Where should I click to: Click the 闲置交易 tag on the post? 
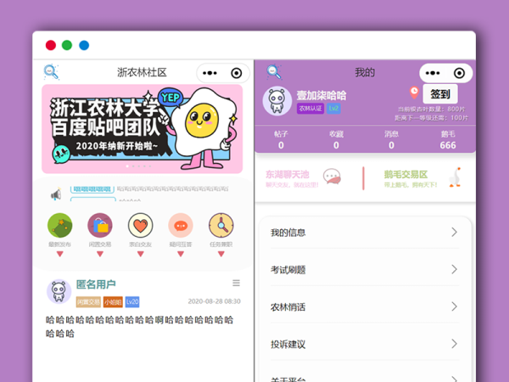point(88,302)
